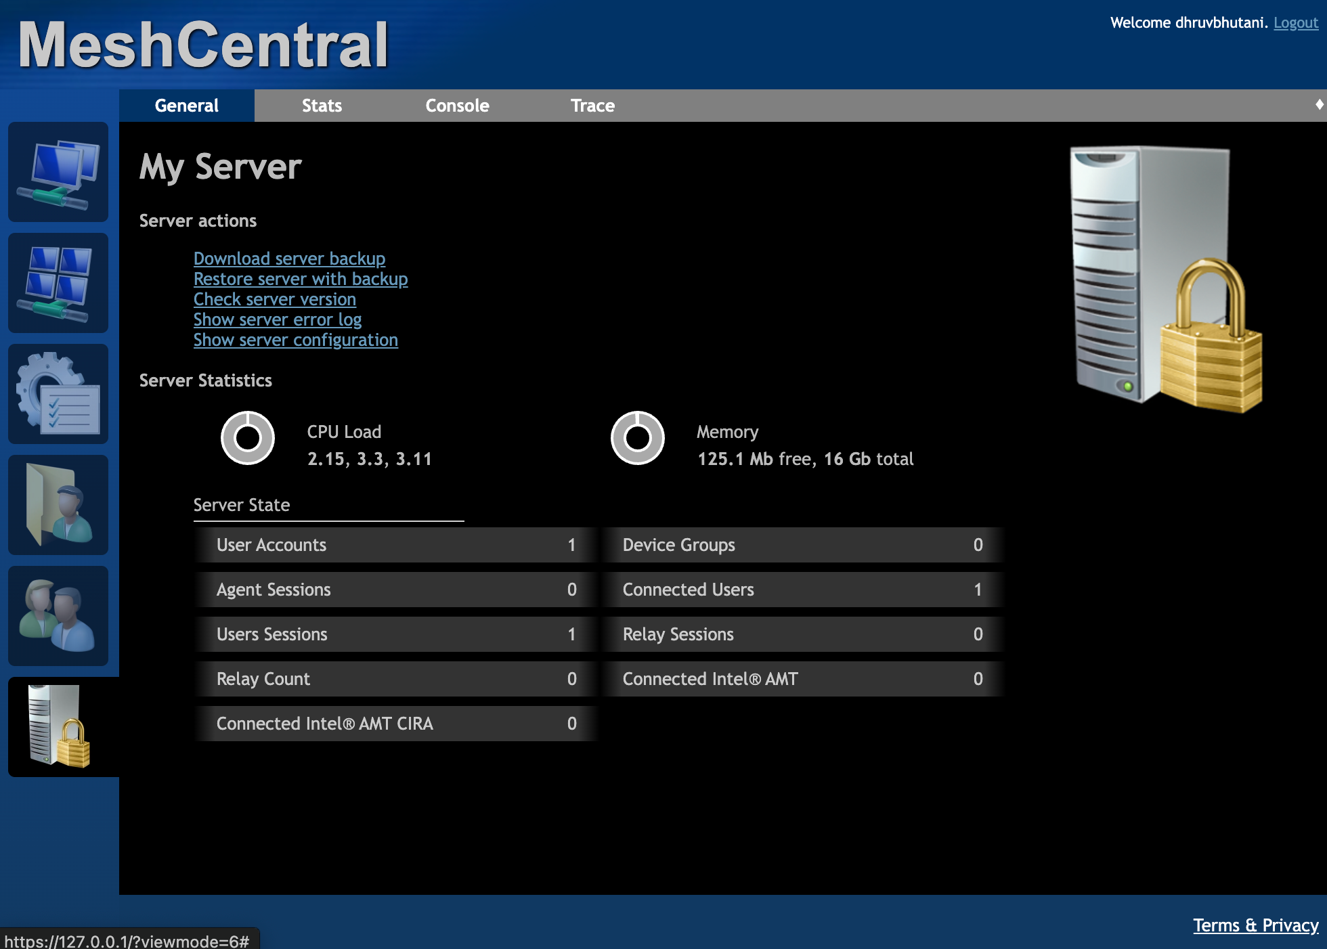This screenshot has height=949, width=1327.
Task: Click the CPU Load values 2.15, 3.3, 3.11
Action: tap(370, 459)
